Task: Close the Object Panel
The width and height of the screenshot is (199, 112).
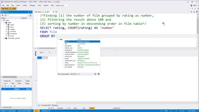Action: [x=31, y=12]
